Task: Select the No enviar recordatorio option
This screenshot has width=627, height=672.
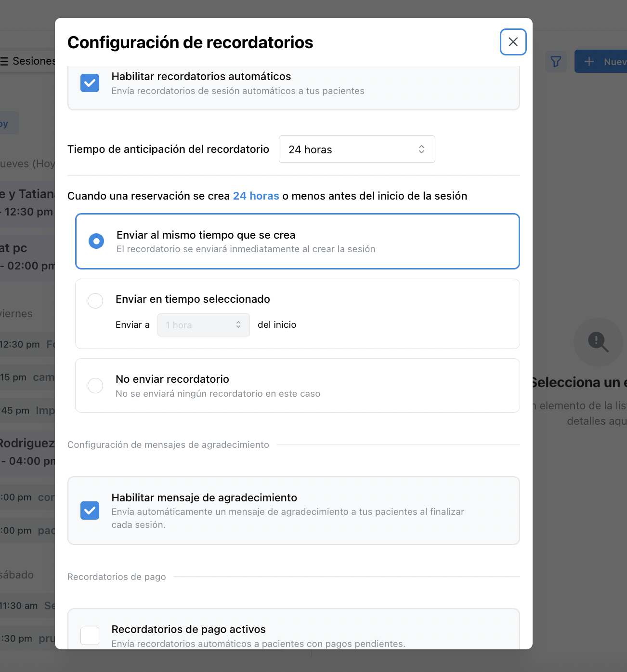Action: (x=95, y=386)
